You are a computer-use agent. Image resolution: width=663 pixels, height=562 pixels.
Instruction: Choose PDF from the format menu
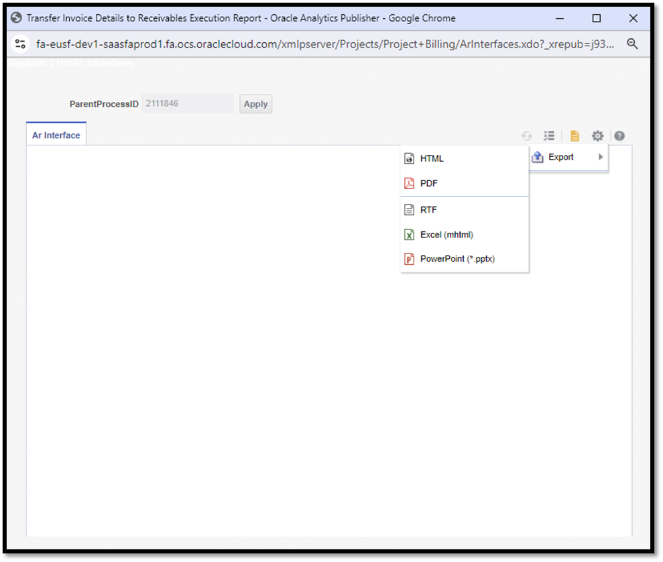(x=465, y=184)
